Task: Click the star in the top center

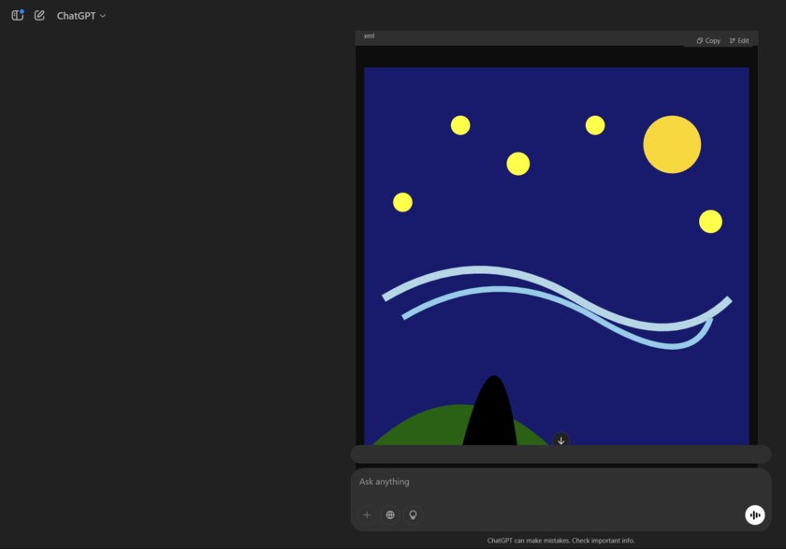Action: coord(518,164)
